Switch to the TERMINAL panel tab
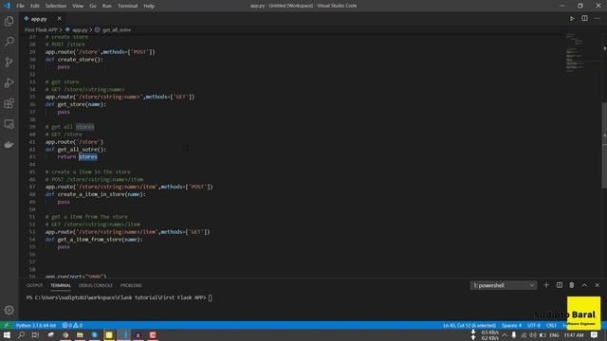The height and width of the screenshot is (341, 607). point(61,285)
